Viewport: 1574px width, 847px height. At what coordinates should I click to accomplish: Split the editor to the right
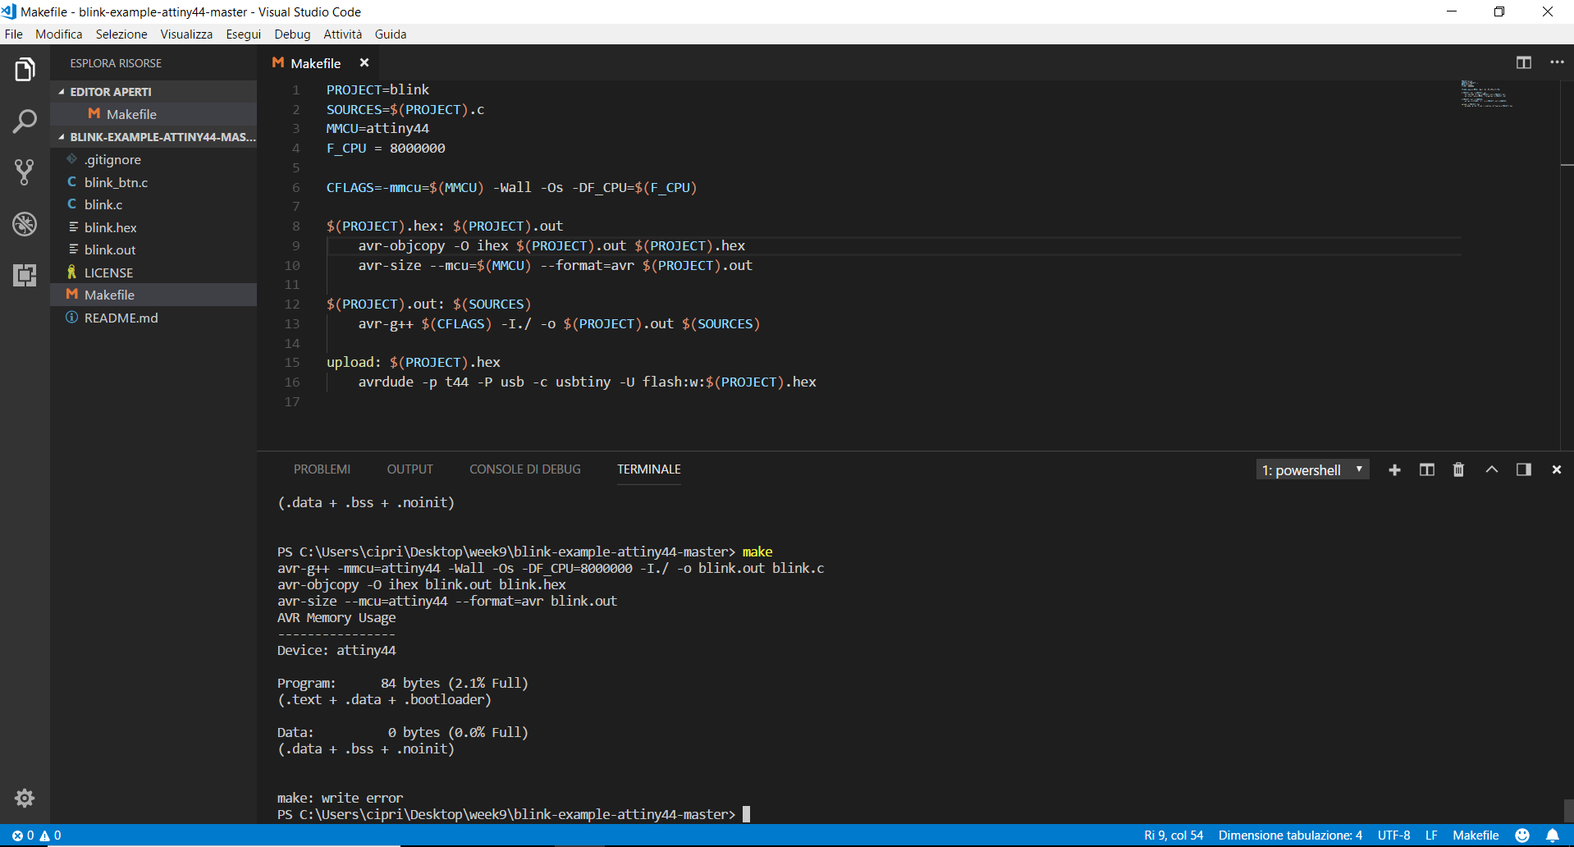[x=1523, y=62]
